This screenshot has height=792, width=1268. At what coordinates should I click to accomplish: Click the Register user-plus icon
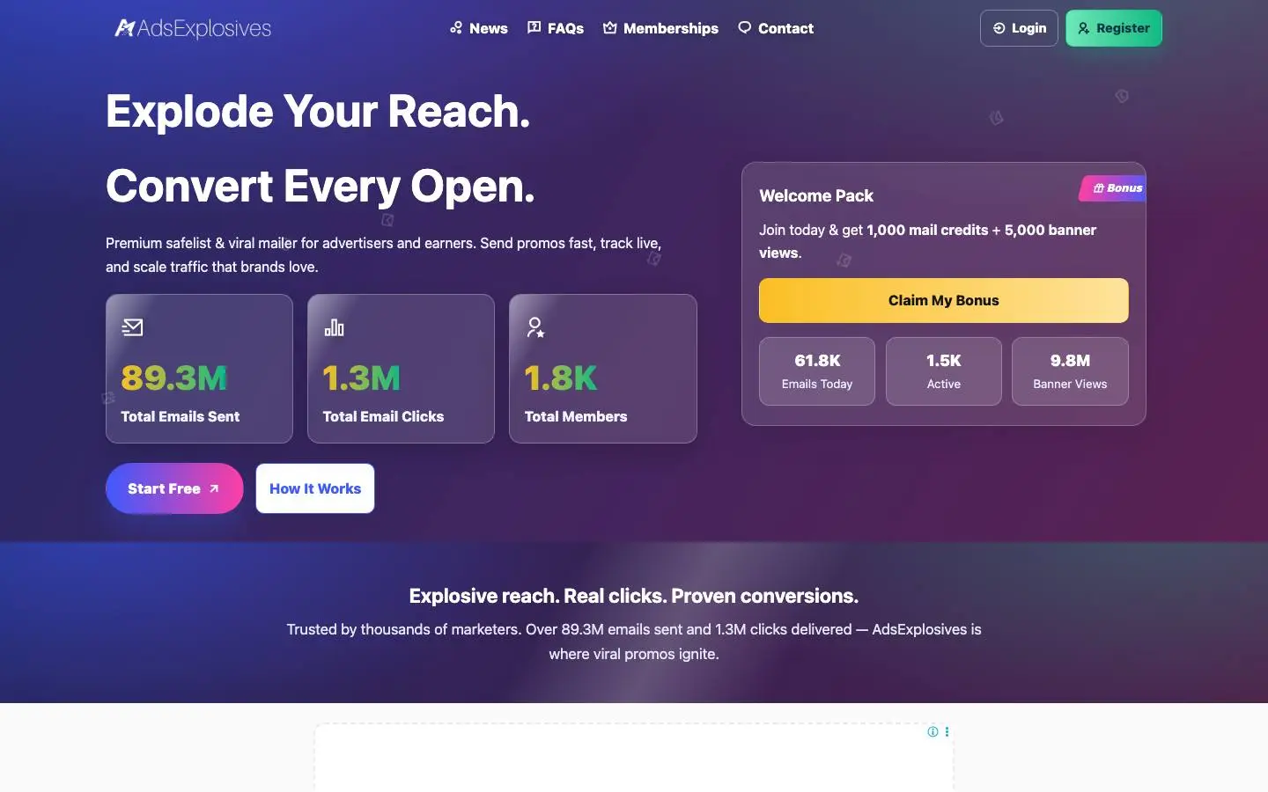(x=1083, y=28)
